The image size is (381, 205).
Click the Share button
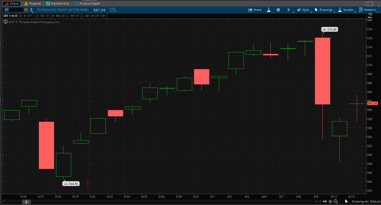(x=255, y=10)
